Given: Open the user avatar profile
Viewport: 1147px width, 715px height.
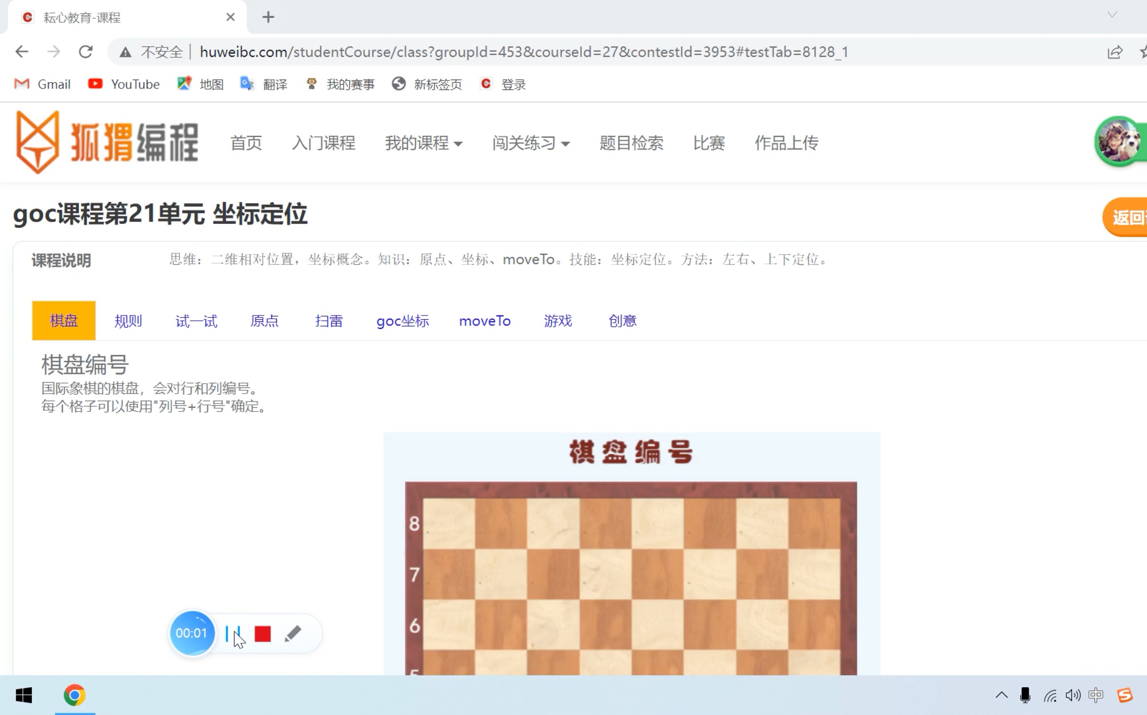Looking at the screenshot, I should [1118, 141].
